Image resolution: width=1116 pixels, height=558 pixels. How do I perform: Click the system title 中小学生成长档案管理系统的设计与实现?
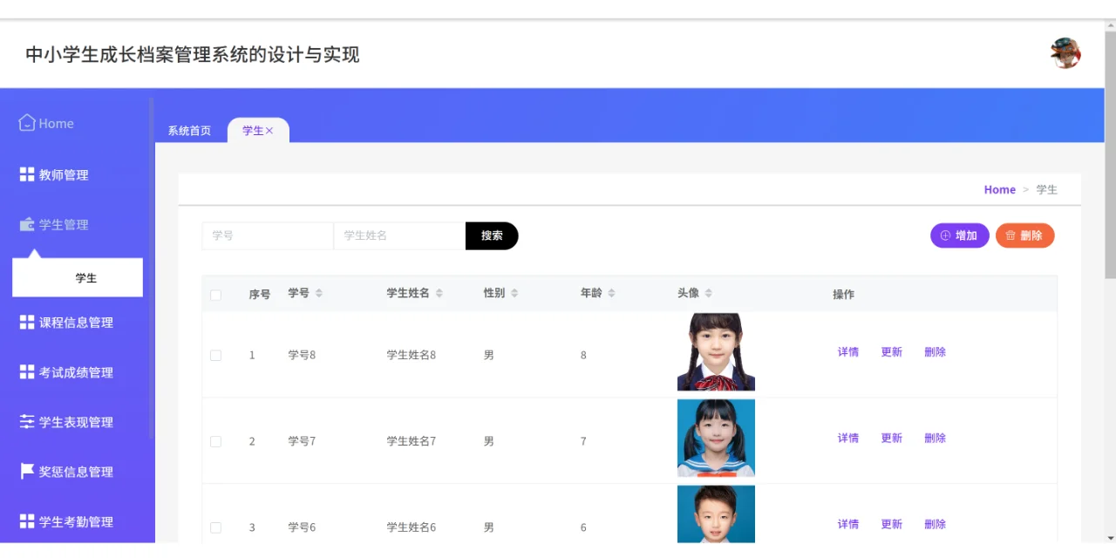pos(193,54)
